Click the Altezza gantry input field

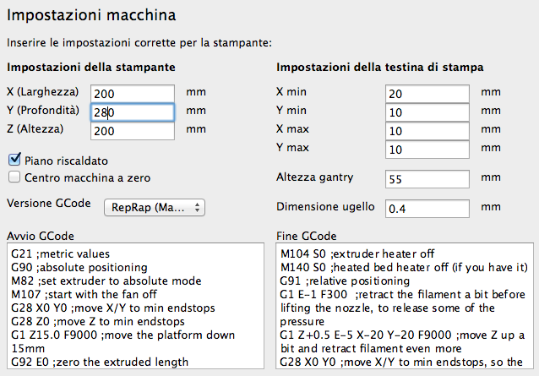pos(427,178)
